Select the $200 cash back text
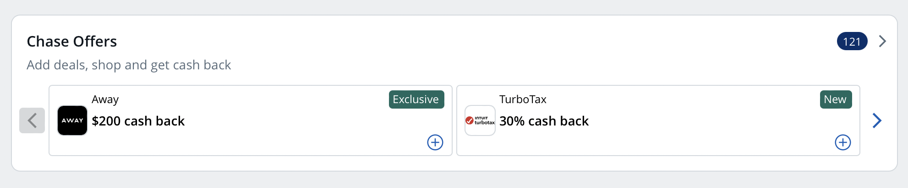The image size is (908, 188). [x=138, y=121]
